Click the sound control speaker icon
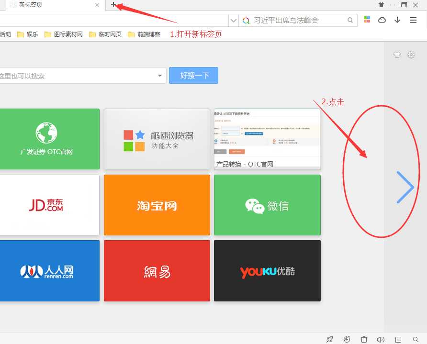Screen dimensions: 427x344 (x=381, y=339)
